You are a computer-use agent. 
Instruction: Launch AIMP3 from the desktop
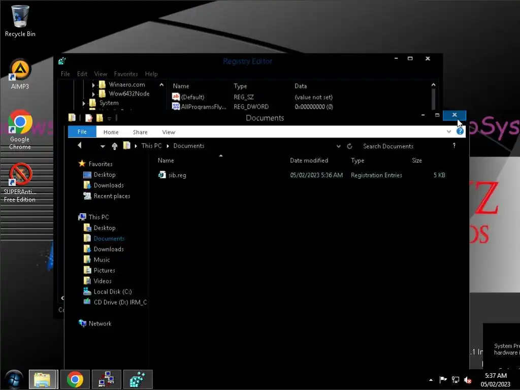pos(20,74)
